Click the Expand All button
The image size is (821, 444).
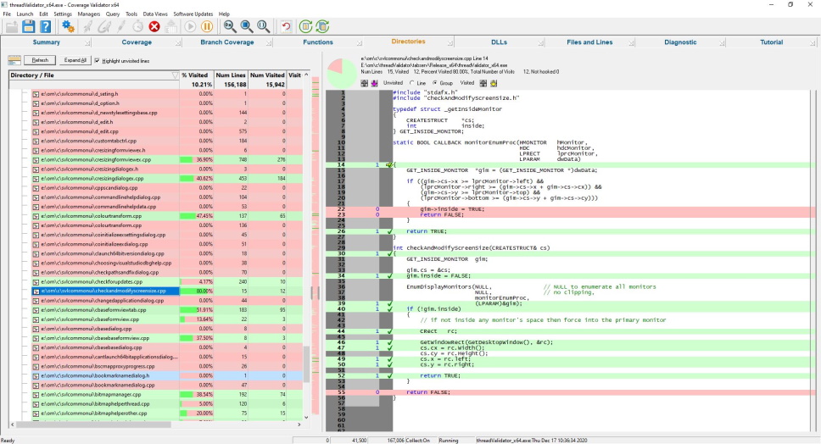pyautogui.click(x=75, y=61)
